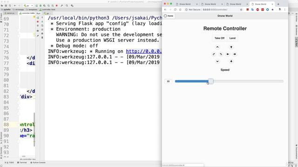Image resolution: width=298 pixels, height=167 pixels.
Task: Click the red stop icon in PyCharm toolbar
Action: click(56, 6)
